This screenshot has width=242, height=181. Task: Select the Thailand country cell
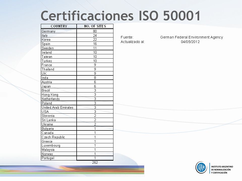59,69
